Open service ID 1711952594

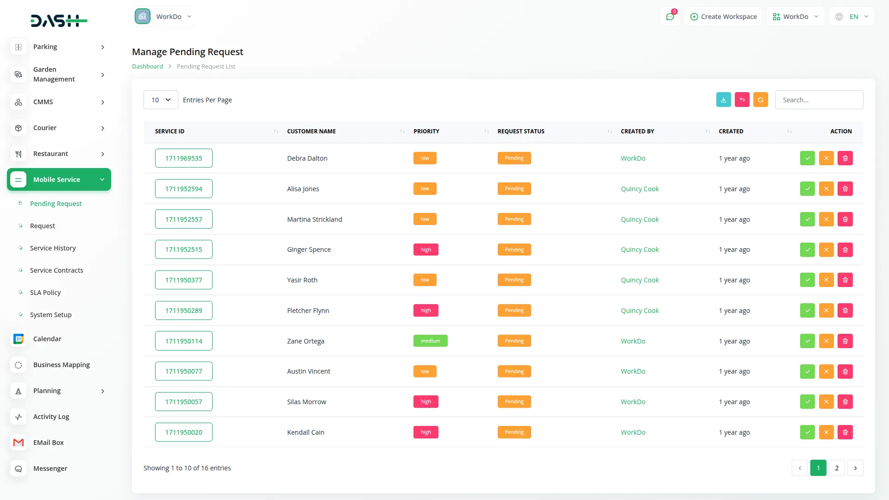click(x=184, y=189)
